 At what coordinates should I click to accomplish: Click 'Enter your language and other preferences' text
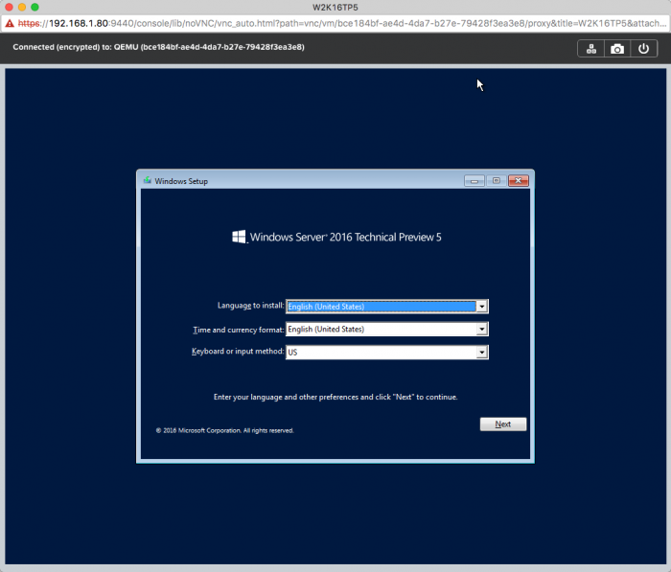335,397
